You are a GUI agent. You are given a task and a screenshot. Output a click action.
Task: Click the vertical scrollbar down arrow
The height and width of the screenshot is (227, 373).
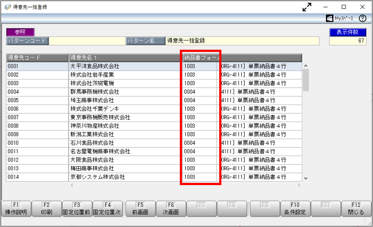coord(306,178)
